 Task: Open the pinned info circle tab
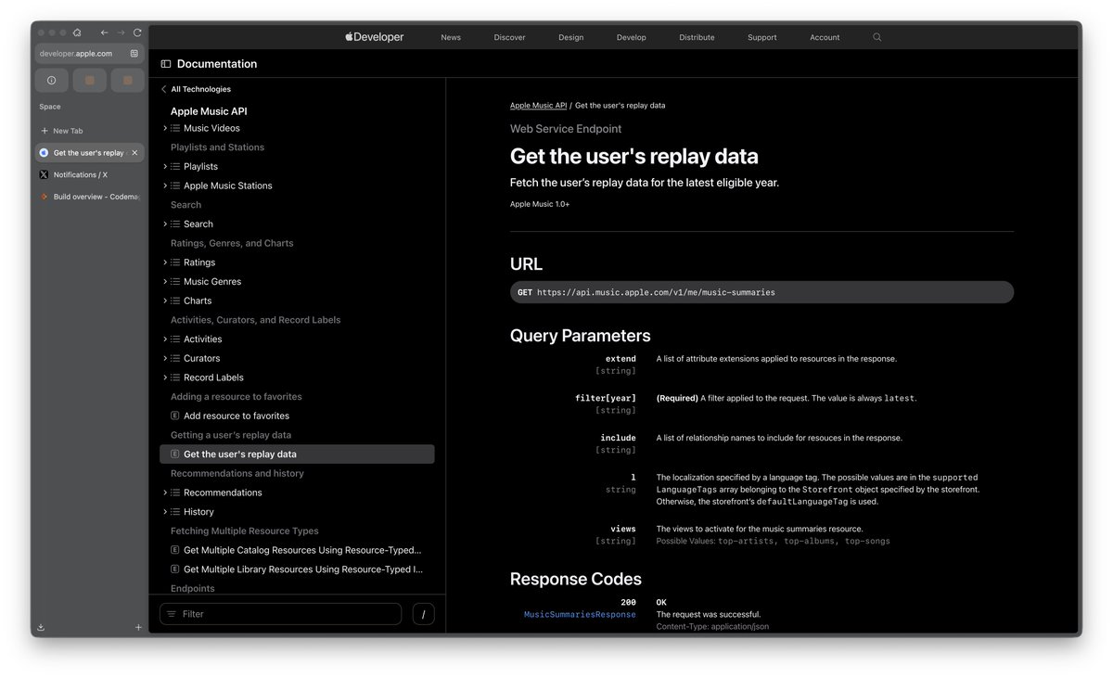pyautogui.click(x=52, y=81)
